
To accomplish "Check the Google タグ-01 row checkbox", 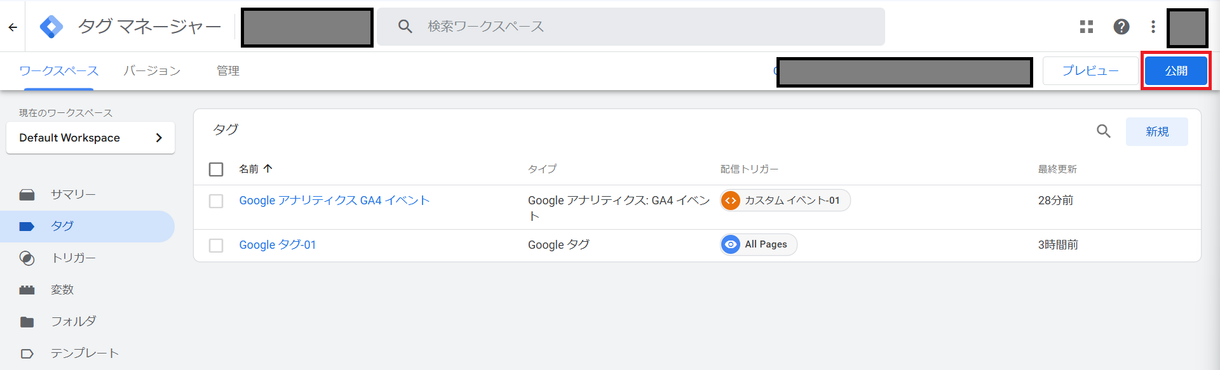I will (216, 246).
